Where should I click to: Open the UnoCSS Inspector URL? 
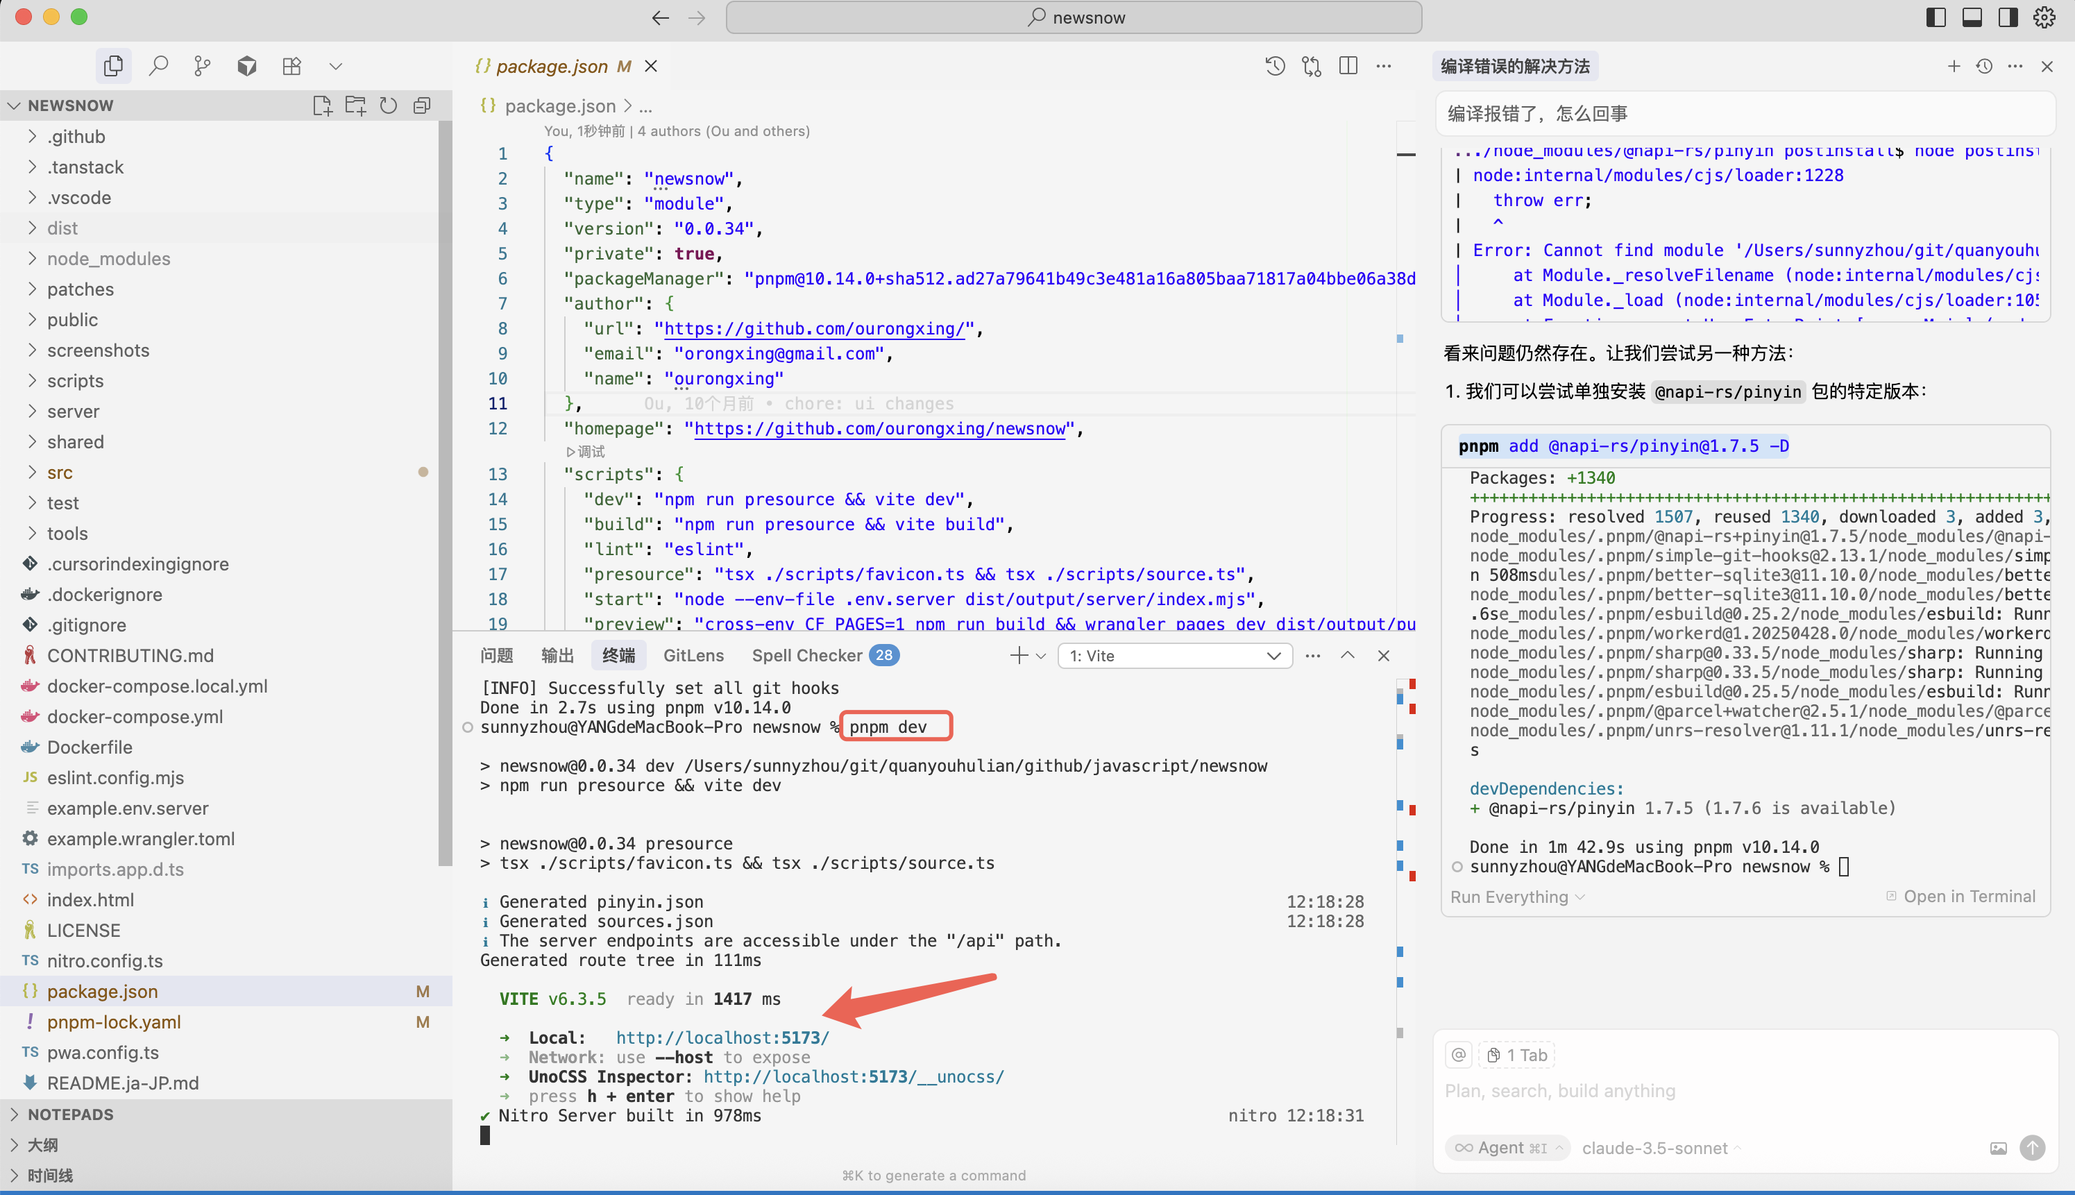point(854,1076)
